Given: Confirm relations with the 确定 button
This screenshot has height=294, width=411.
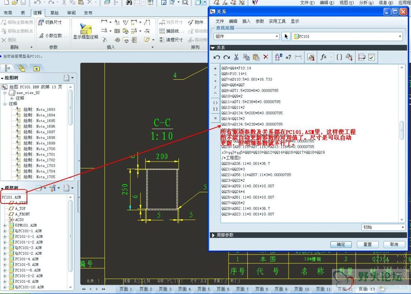Looking at the screenshot, I should (x=341, y=245).
